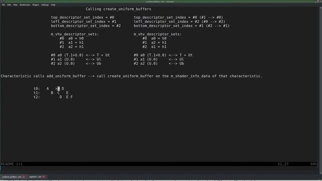Click the 't1:' row label
The image size is (322, 181).
click(37, 93)
